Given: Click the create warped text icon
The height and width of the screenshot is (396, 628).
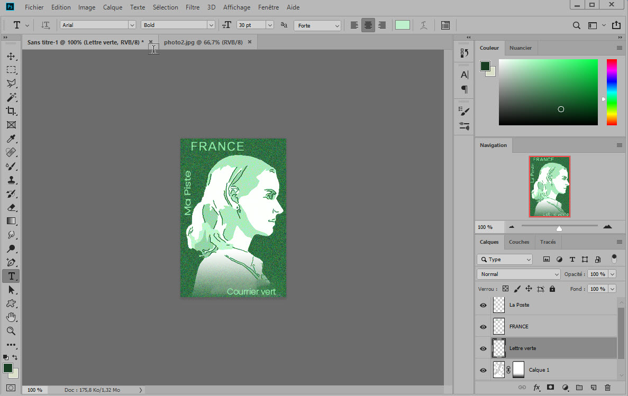Looking at the screenshot, I should 423,25.
